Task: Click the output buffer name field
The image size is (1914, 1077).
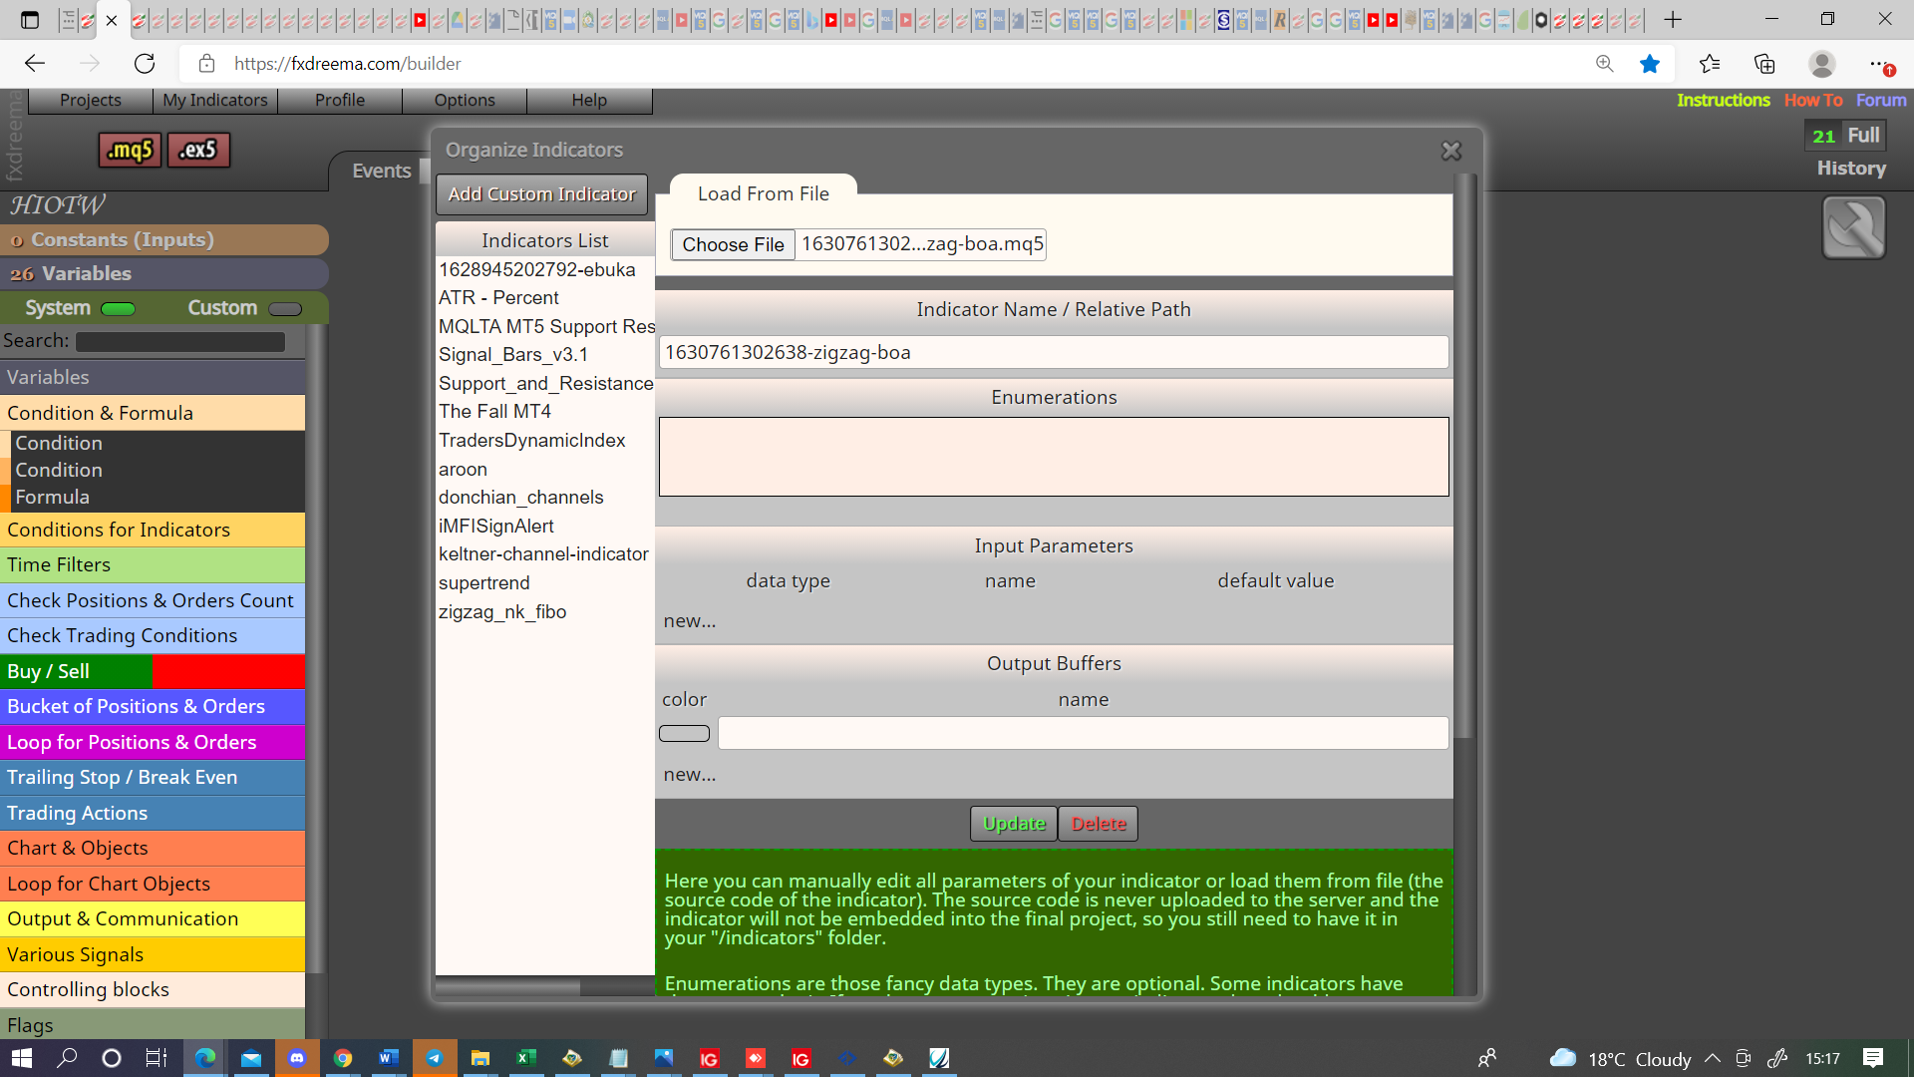Action: pos(1083,733)
